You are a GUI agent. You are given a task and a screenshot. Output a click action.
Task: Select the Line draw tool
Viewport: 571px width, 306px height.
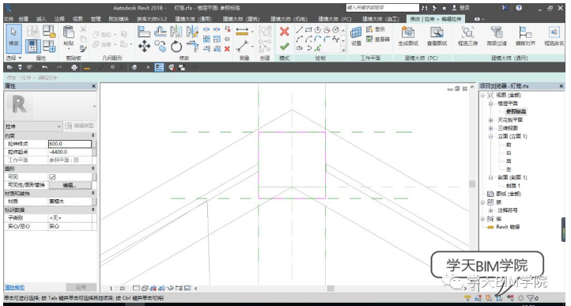pyautogui.click(x=299, y=30)
